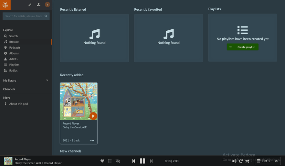Mute the volume
The height and width of the screenshot is (166, 285).
234,161
